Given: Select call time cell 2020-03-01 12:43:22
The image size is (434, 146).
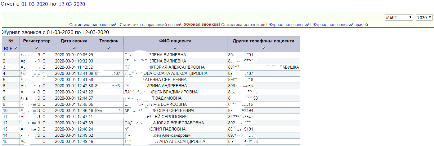Looking at the screenshot, I should pos(74,92).
